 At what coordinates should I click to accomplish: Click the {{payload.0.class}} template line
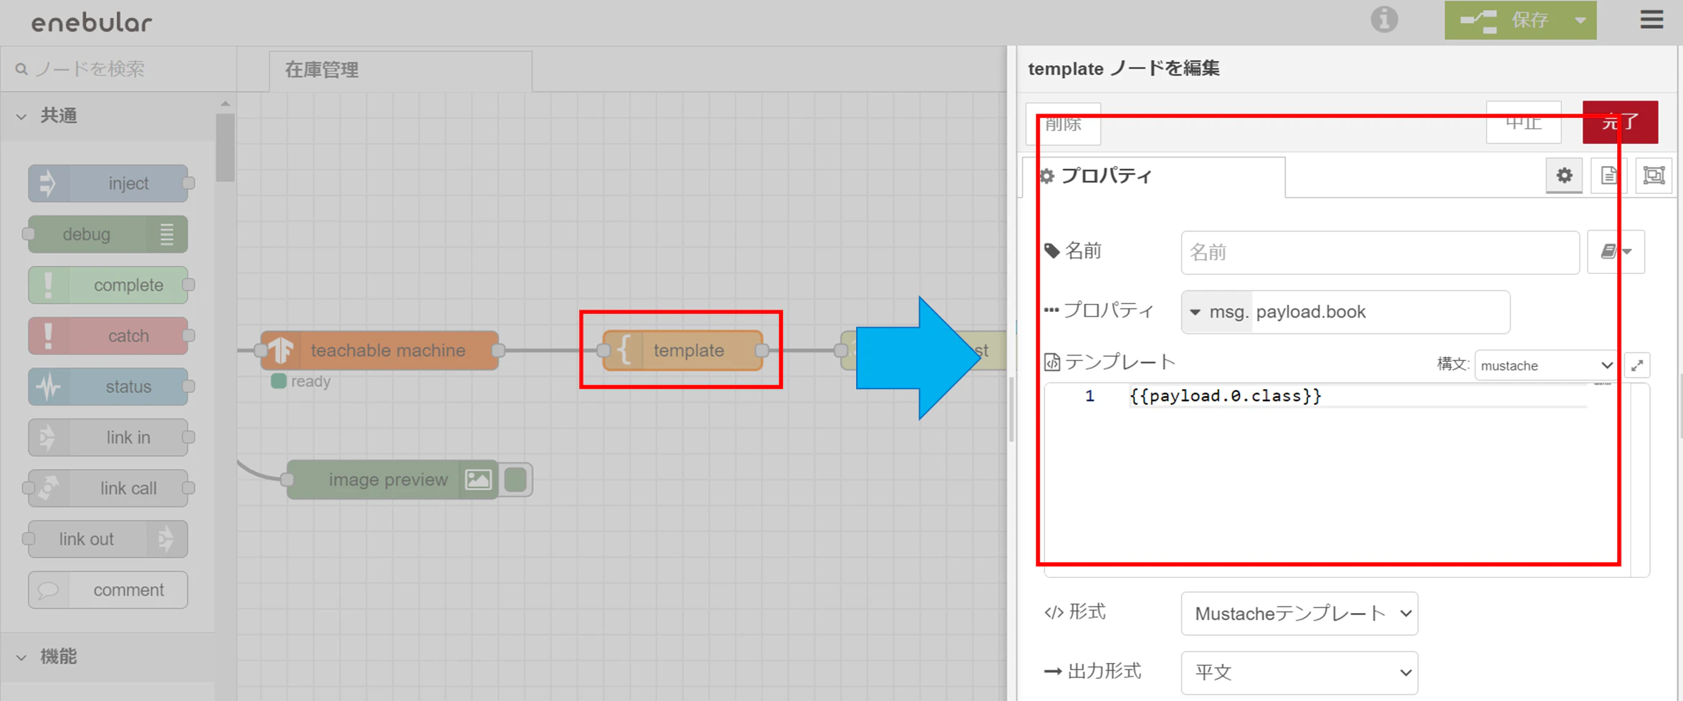tap(1226, 396)
